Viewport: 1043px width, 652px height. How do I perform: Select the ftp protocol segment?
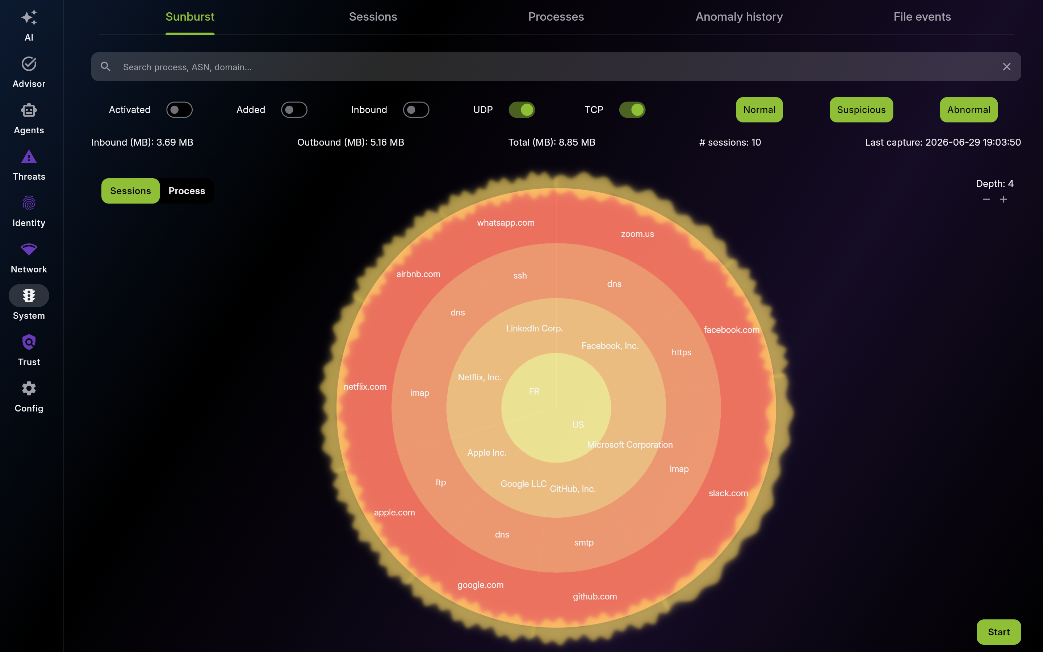[440, 482]
